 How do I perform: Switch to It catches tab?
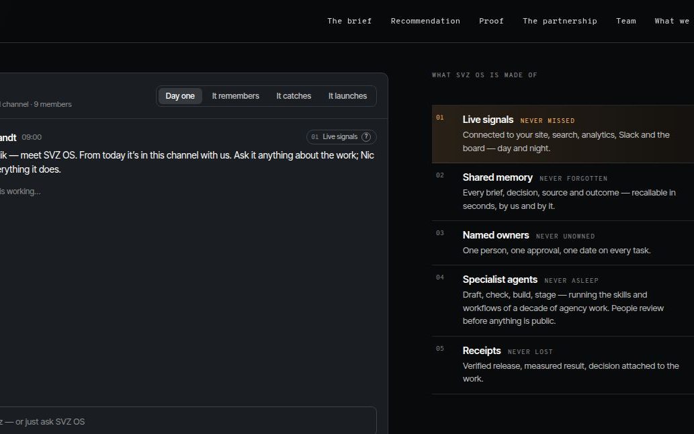click(x=294, y=96)
